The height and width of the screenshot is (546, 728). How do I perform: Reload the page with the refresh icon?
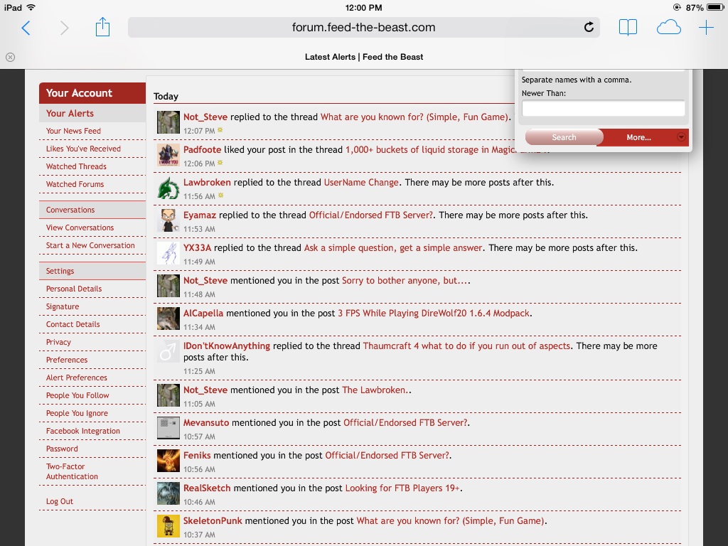click(x=589, y=28)
